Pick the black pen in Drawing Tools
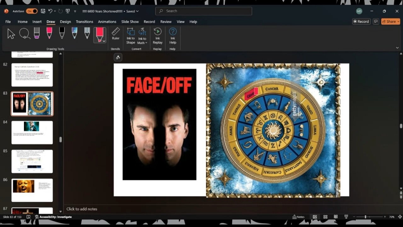Image resolution: width=403 pixels, height=227 pixels. tap(62, 33)
